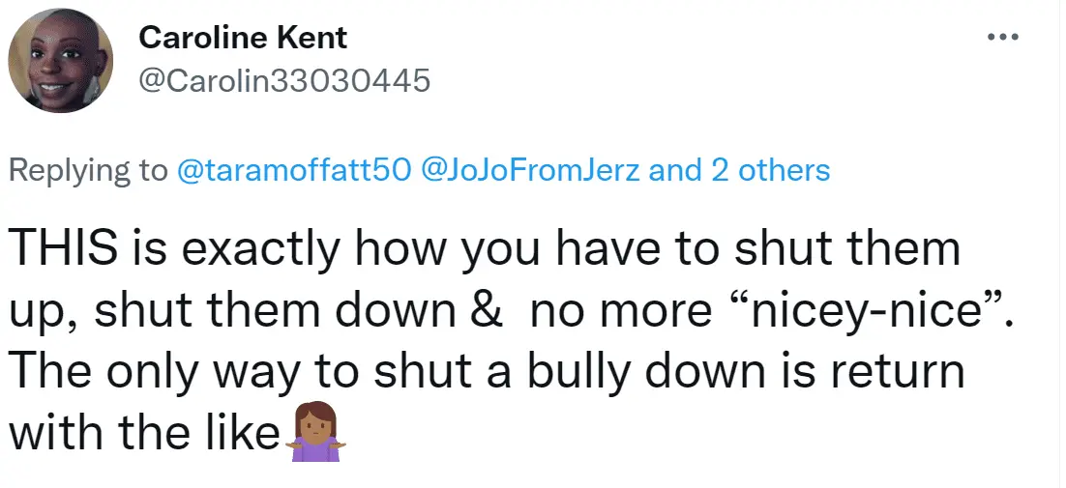Click the word "THIS" in the tweet
The image size is (1066, 488).
pyautogui.click(x=72, y=249)
